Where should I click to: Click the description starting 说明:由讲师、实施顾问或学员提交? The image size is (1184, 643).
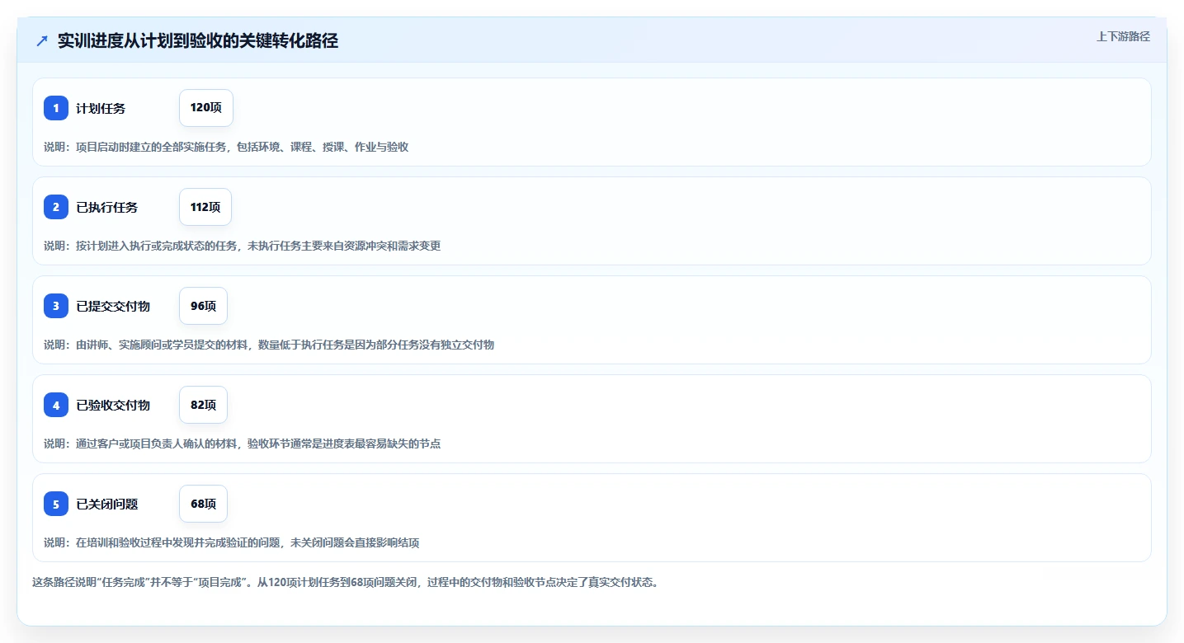[269, 345]
